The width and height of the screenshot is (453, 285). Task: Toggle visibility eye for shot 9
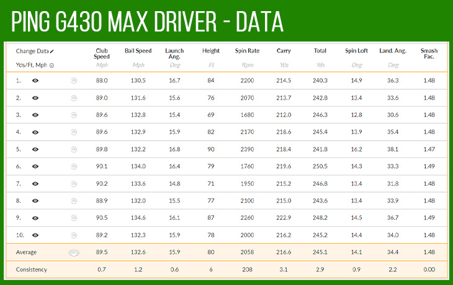pyautogui.click(x=35, y=218)
